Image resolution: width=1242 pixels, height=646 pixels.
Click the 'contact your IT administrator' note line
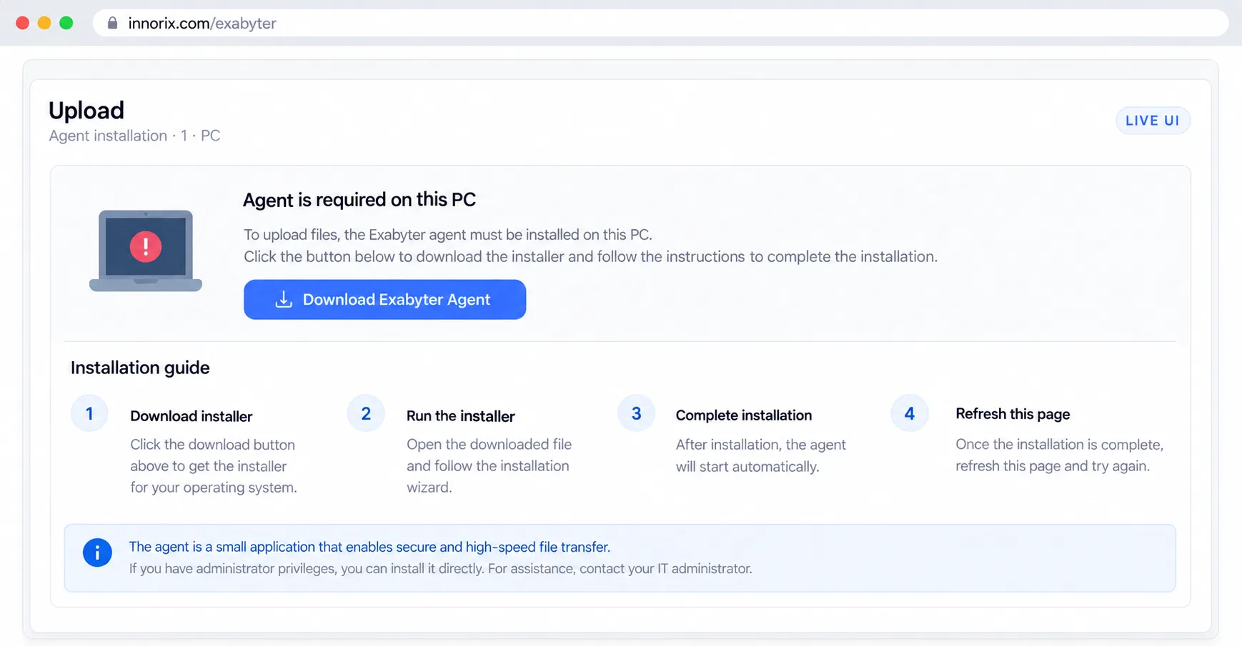[x=440, y=569]
